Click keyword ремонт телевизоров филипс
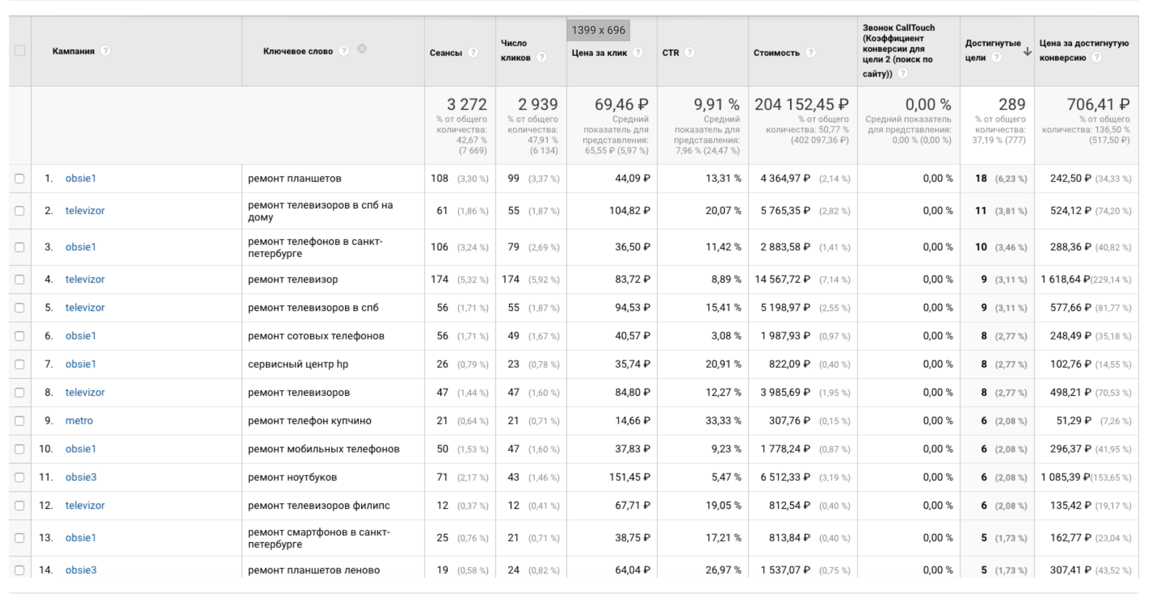This screenshot has height=604, width=1152. (x=319, y=505)
